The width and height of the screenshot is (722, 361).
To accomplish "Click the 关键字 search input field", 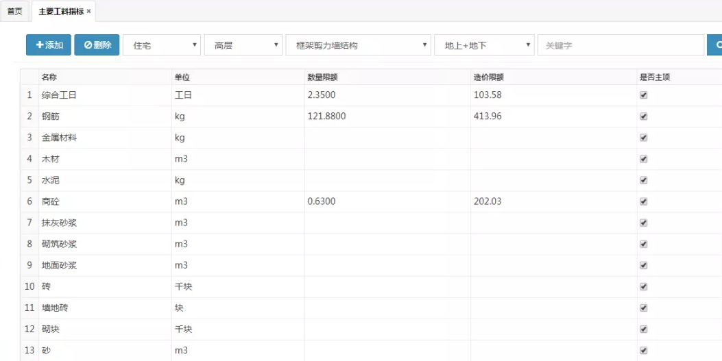I will tap(621, 45).
